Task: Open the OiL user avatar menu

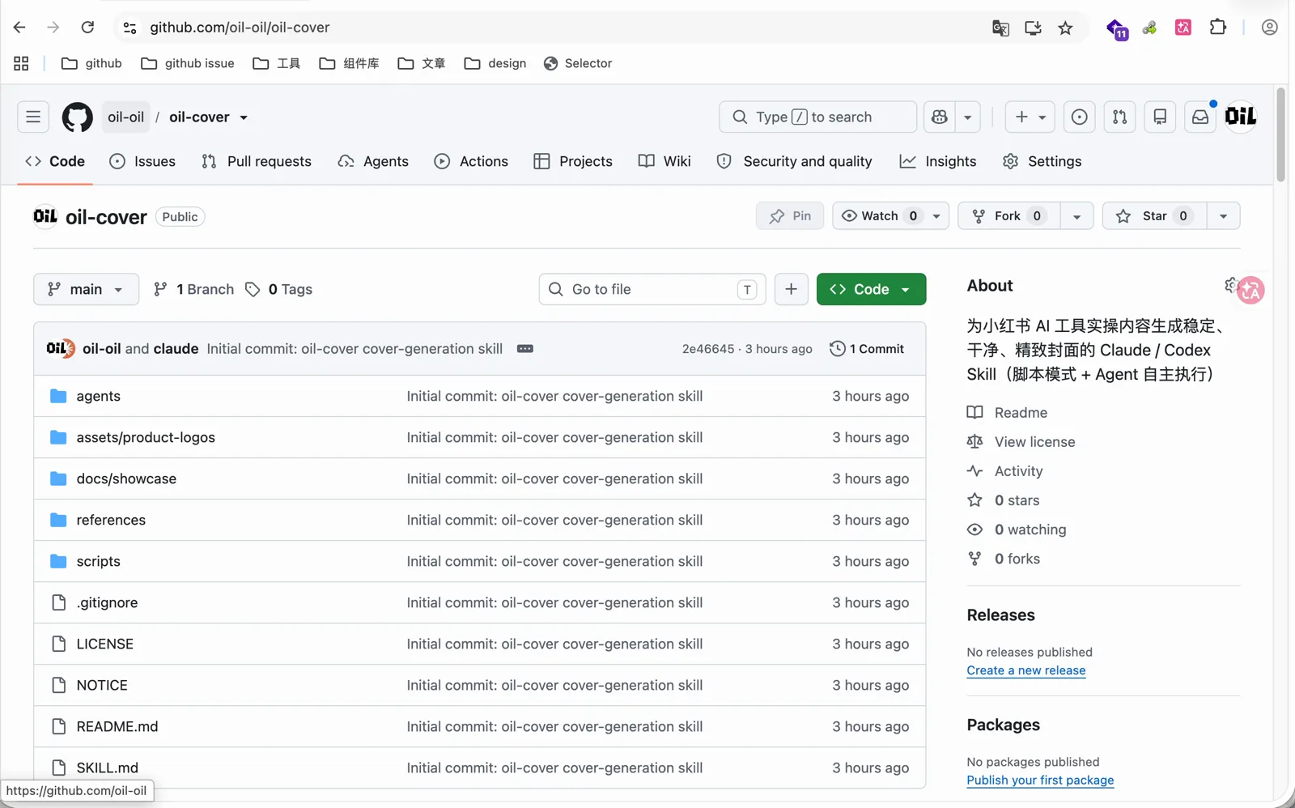Action: [1241, 117]
